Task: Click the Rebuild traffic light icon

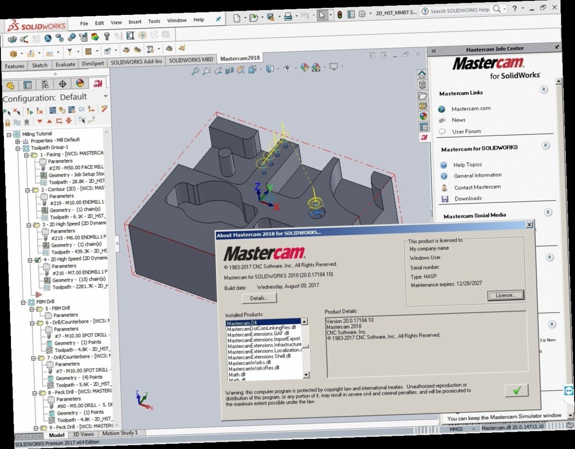Action: click(x=340, y=15)
